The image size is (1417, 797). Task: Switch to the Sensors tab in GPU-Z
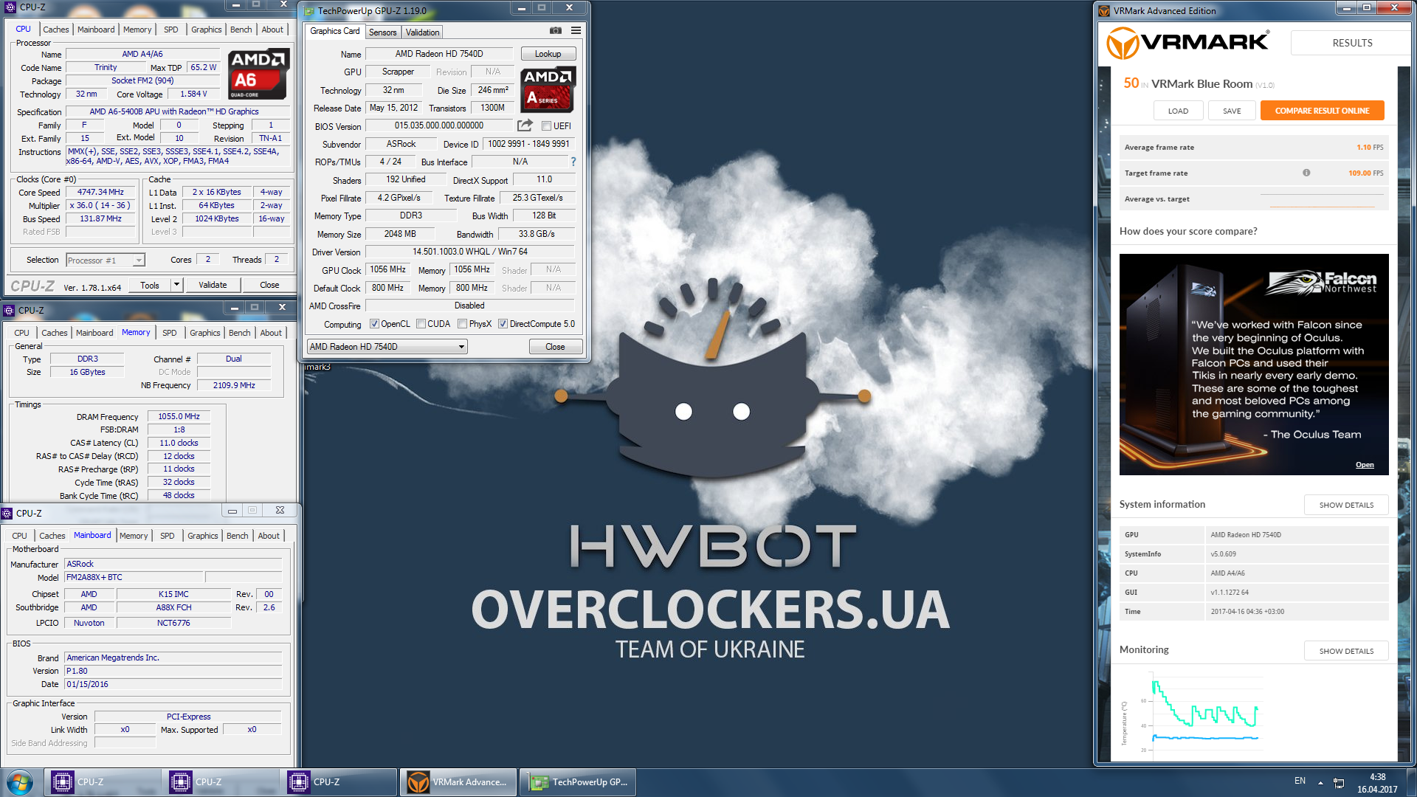click(382, 32)
